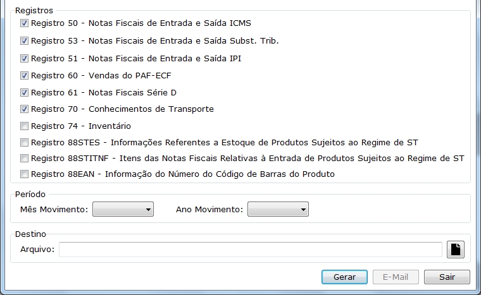Screen dimensions: 481x295
Task: Toggle Registro 70 Conhecimentos de Transporte
Action: pos(25,109)
